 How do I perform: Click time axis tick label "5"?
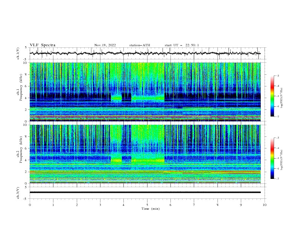[147, 205]
